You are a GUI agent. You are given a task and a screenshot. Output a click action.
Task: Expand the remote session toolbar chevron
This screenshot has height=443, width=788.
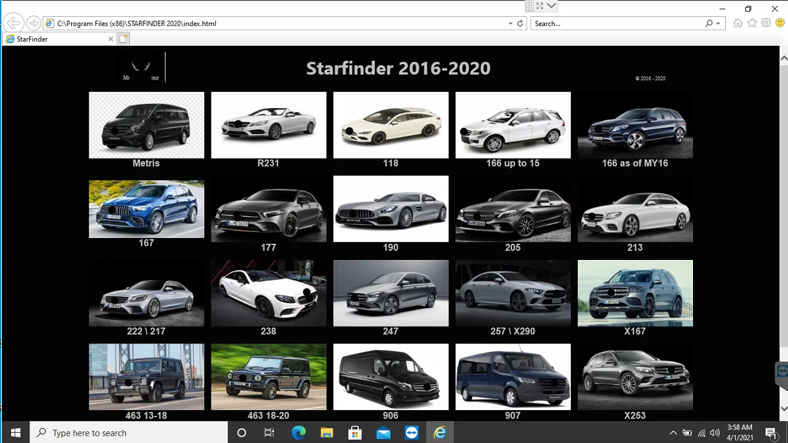click(551, 6)
